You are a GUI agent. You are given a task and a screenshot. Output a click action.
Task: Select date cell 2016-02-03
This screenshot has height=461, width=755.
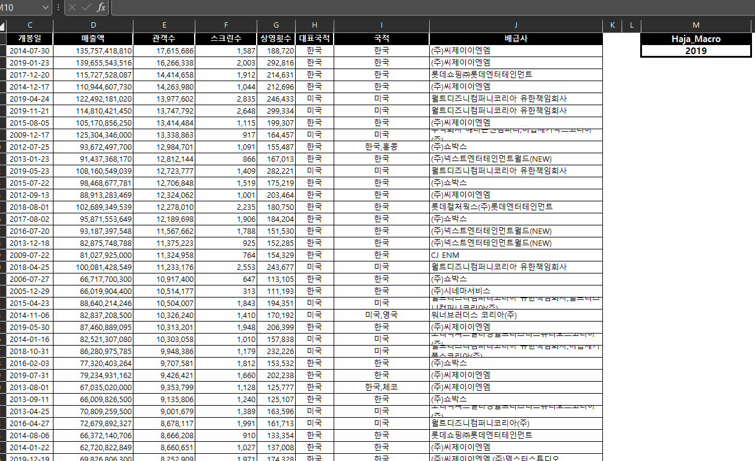30,363
